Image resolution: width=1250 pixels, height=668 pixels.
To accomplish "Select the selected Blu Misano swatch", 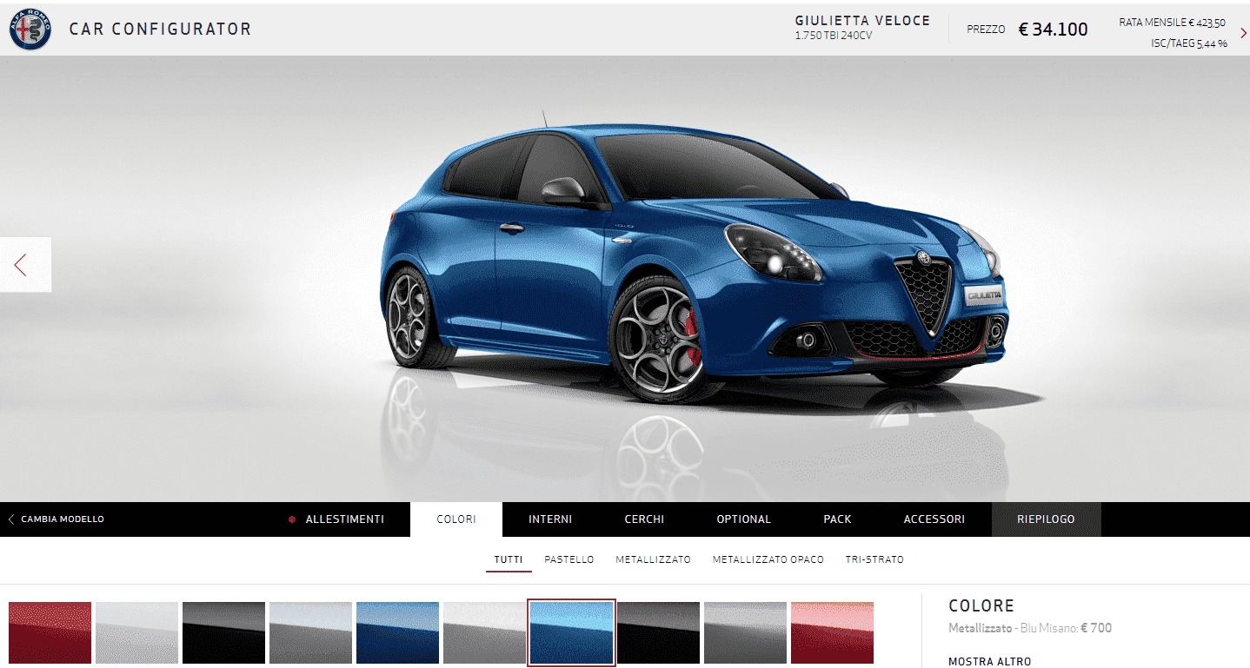I will coord(571,633).
